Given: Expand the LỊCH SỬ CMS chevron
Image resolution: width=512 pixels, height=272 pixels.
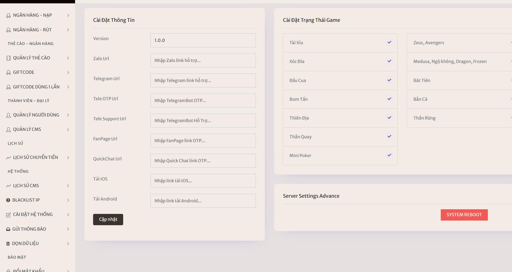Looking at the screenshot, I should click(68, 186).
